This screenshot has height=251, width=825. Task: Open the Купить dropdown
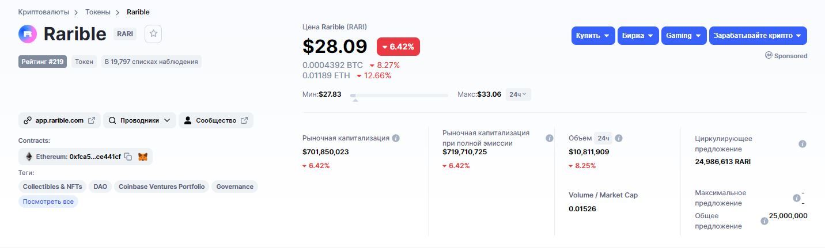(x=593, y=36)
